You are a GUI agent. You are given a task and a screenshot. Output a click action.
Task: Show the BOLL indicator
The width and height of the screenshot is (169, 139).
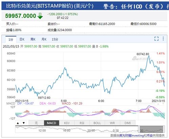click(x=97, y=123)
